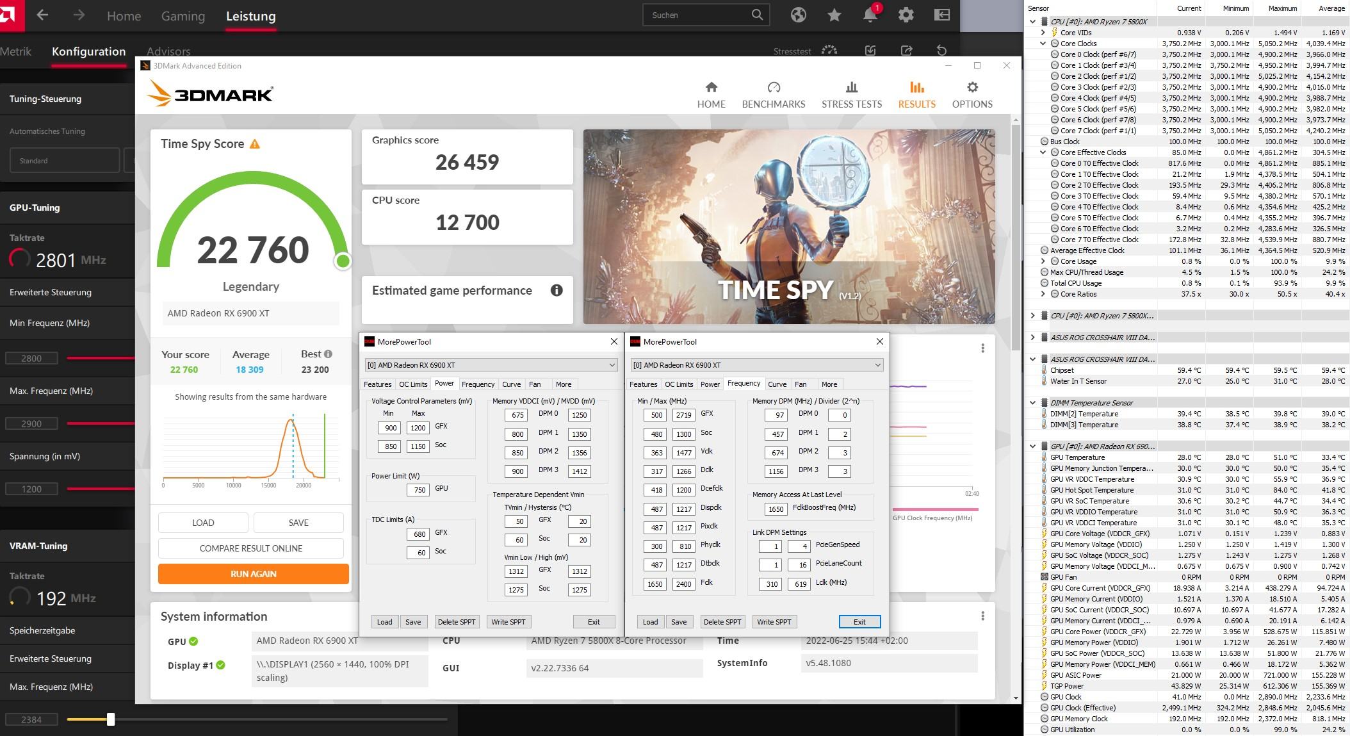Screen dimensions: 1350x736
Task: Click the Power Limit GPU field showing 750
Action: 418,490
